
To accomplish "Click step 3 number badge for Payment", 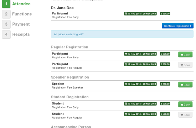I will click(6, 24).
